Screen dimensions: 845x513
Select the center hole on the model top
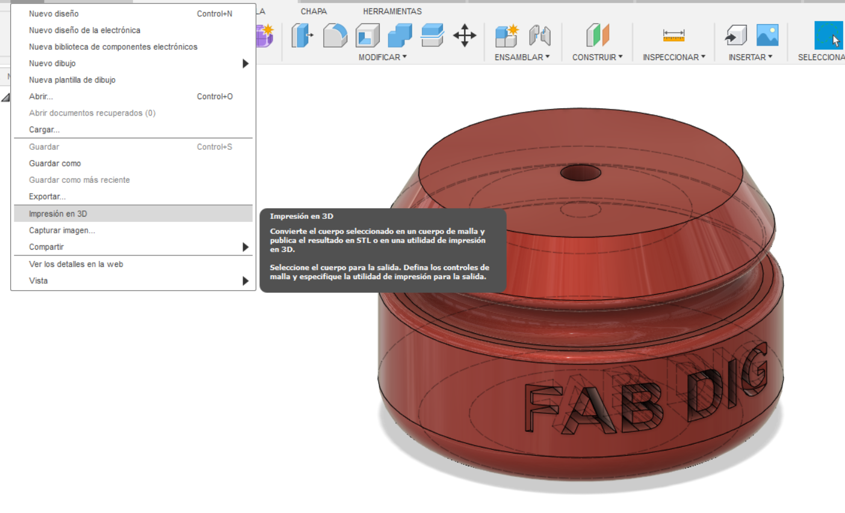pos(581,173)
